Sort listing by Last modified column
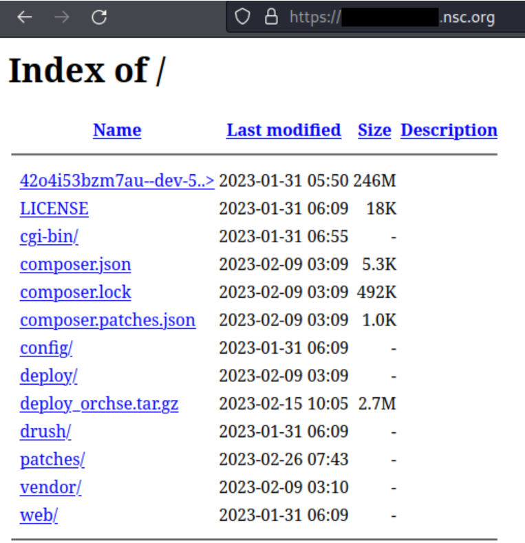The height and width of the screenshot is (543, 525). [x=283, y=130]
